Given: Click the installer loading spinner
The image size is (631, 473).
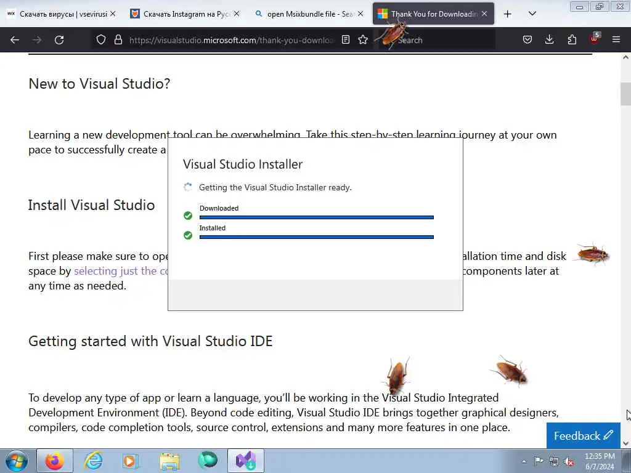Looking at the screenshot, I should 188,187.
